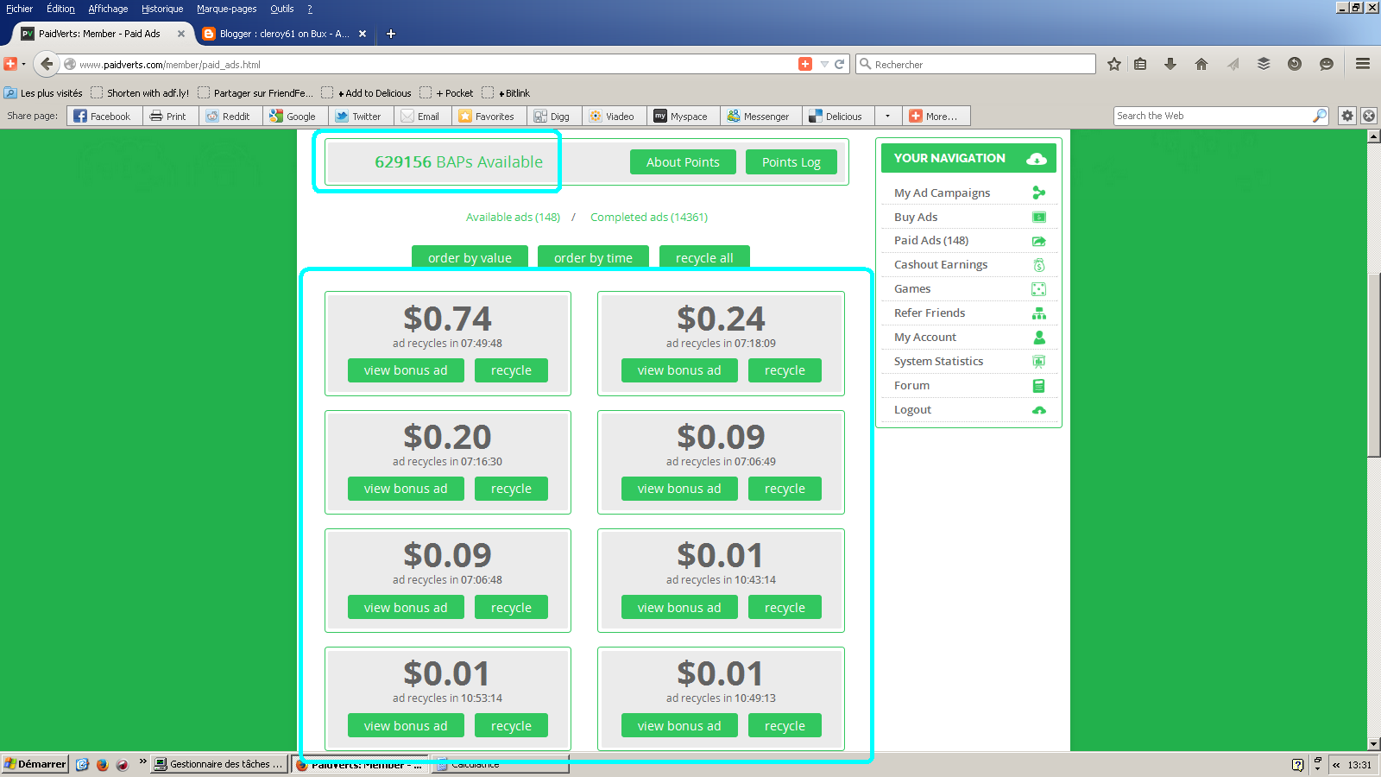
Task: Open the Outils menu
Action: (x=281, y=9)
